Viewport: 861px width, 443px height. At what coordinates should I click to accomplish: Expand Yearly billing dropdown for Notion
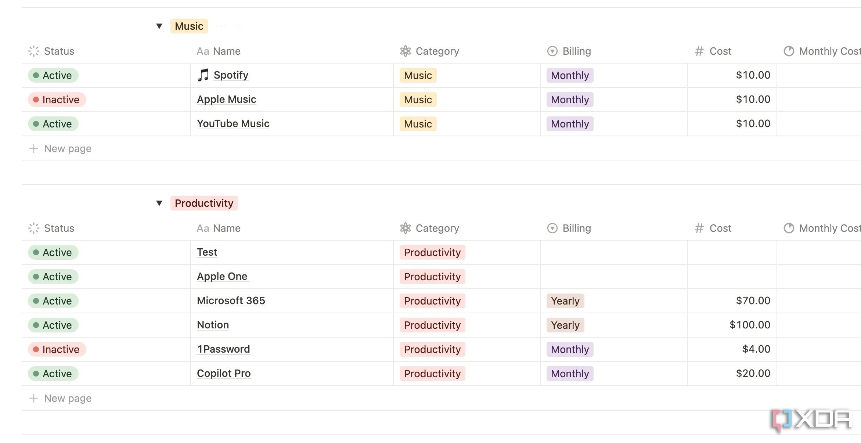565,324
